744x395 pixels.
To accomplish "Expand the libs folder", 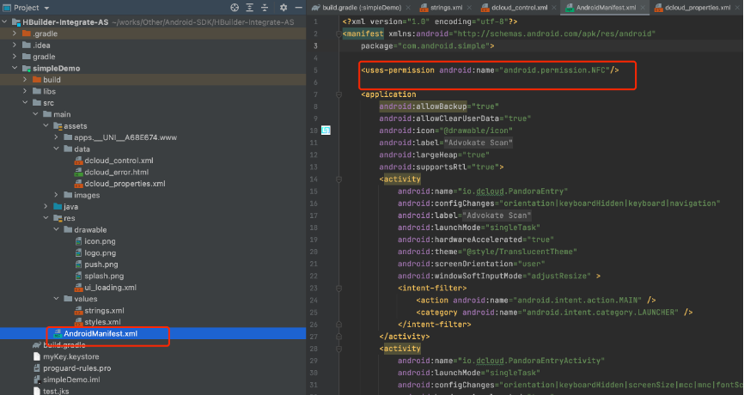I will 25,91.
